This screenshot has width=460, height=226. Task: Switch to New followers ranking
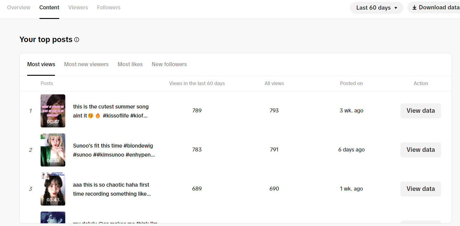[x=169, y=64]
